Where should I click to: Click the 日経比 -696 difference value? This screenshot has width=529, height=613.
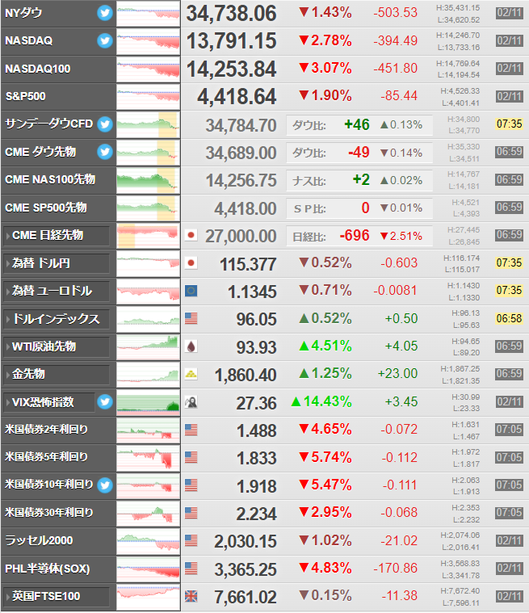355,235
